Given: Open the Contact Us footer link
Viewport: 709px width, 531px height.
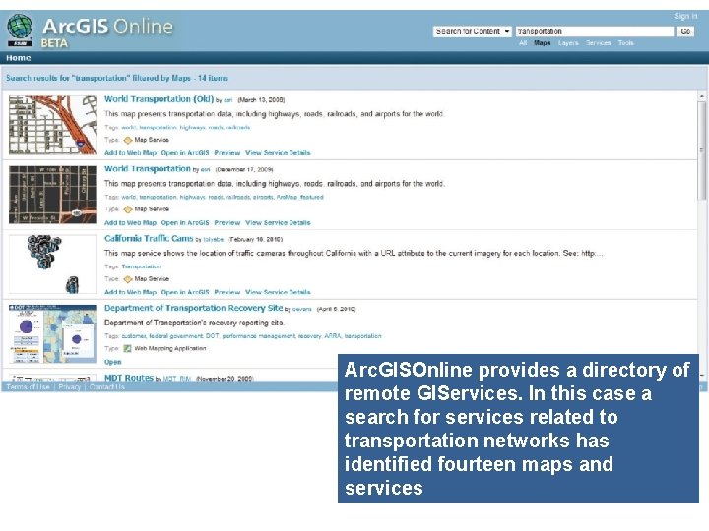Looking at the screenshot, I should click(x=106, y=387).
